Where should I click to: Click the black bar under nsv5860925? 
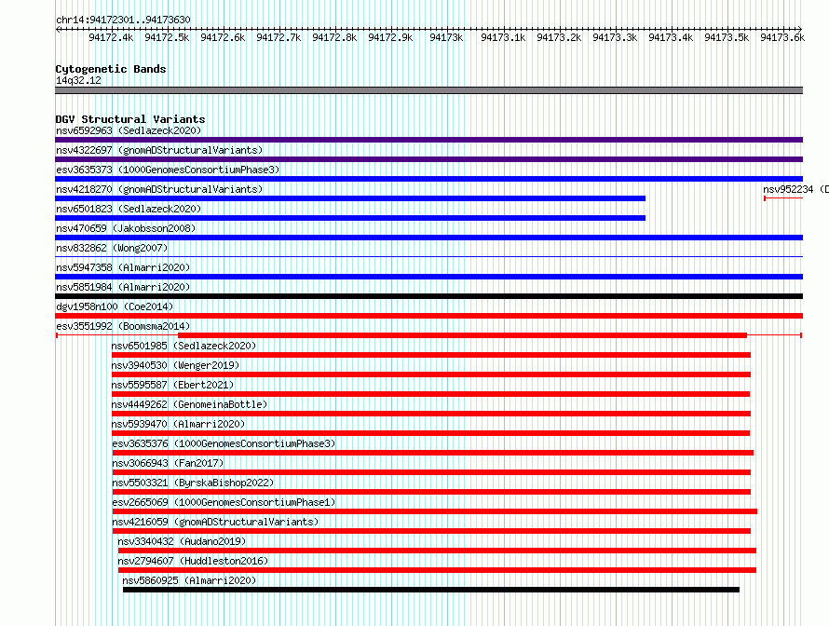coord(431,590)
